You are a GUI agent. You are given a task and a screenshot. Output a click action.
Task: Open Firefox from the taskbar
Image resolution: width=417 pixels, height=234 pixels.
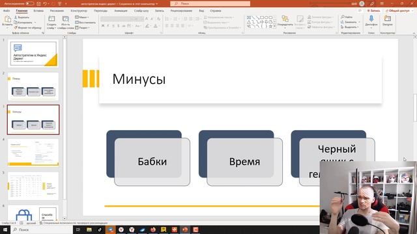153,229
